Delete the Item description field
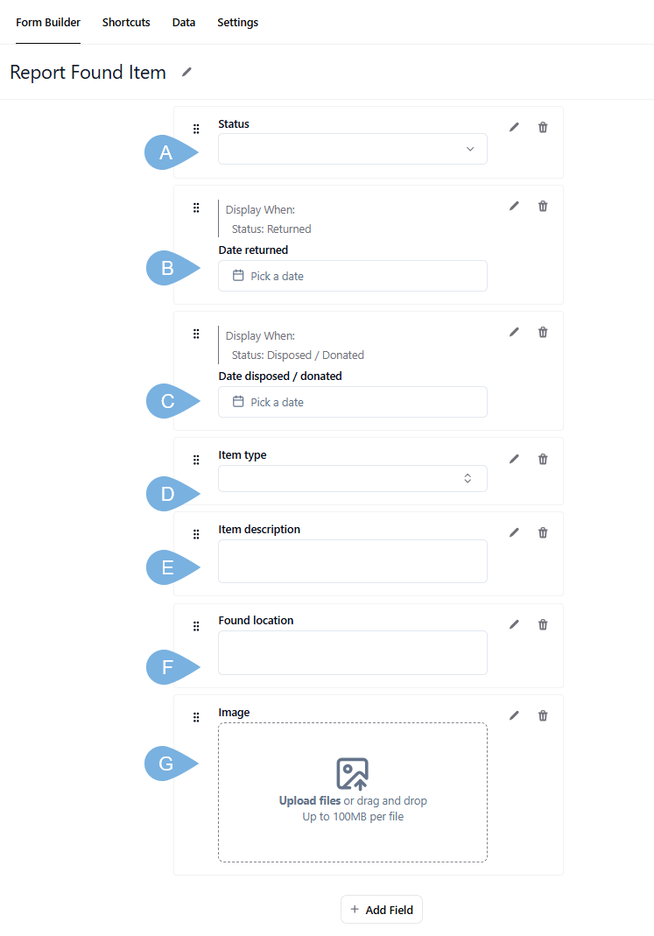654x936 pixels. pyautogui.click(x=543, y=532)
